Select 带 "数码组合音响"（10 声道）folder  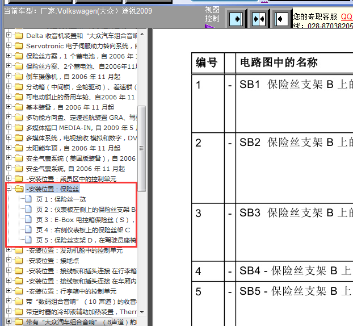(81, 302)
